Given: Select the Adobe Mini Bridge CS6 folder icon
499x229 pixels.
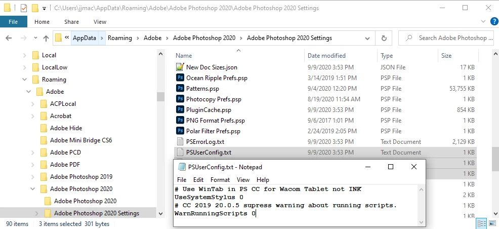Looking at the screenshot, I should tap(44, 140).
